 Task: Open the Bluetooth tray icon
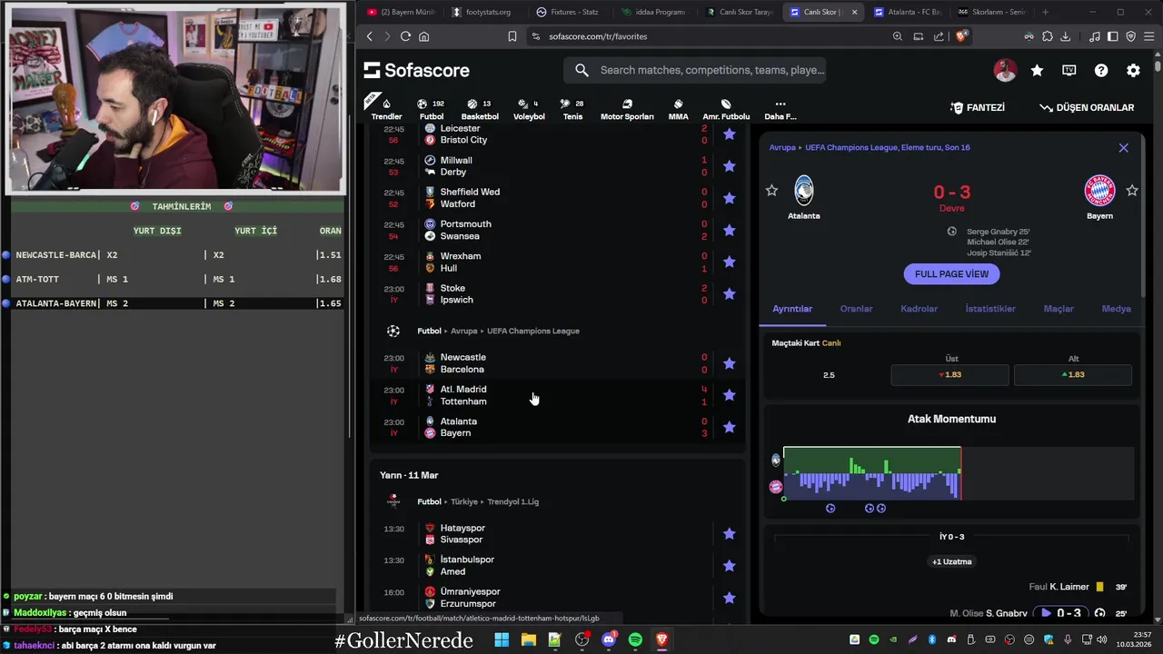pos(932,640)
